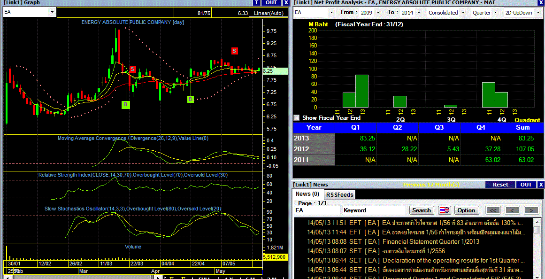The image size is (545, 279).
Task: Select the 2013 row label
Action: coord(314,139)
